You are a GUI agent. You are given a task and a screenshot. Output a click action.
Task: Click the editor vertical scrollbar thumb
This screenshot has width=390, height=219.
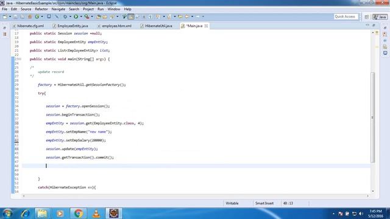pyautogui.click(x=372, y=117)
